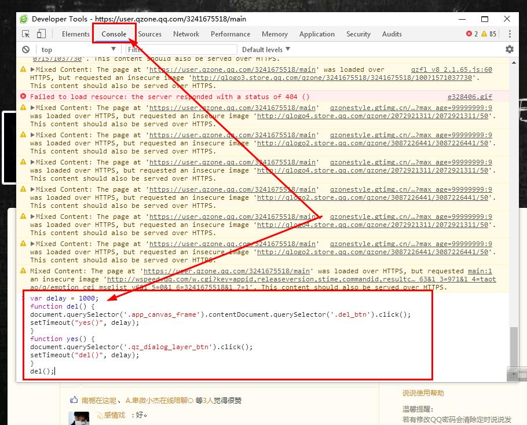Switch to the Elements tab
527x425 pixels.
click(76, 34)
